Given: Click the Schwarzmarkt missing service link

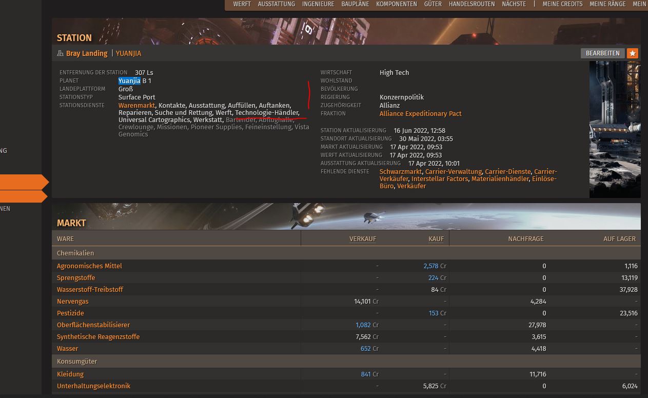Looking at the screenshot, I should pos(401,172).
